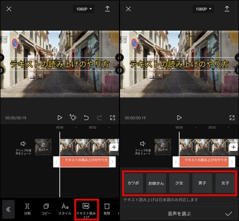Open the カバー cover thumbnail in right screen
Viewport: 239px width, 221px height.
tap(163, 147)
